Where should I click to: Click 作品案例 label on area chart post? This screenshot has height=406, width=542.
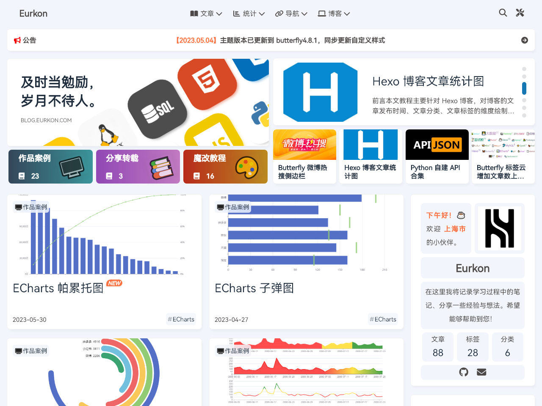233,351
